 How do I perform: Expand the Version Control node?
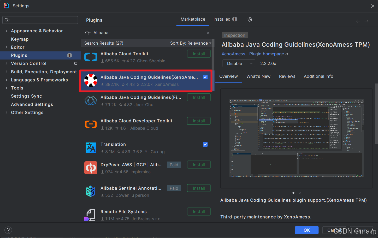pos(6,63)
